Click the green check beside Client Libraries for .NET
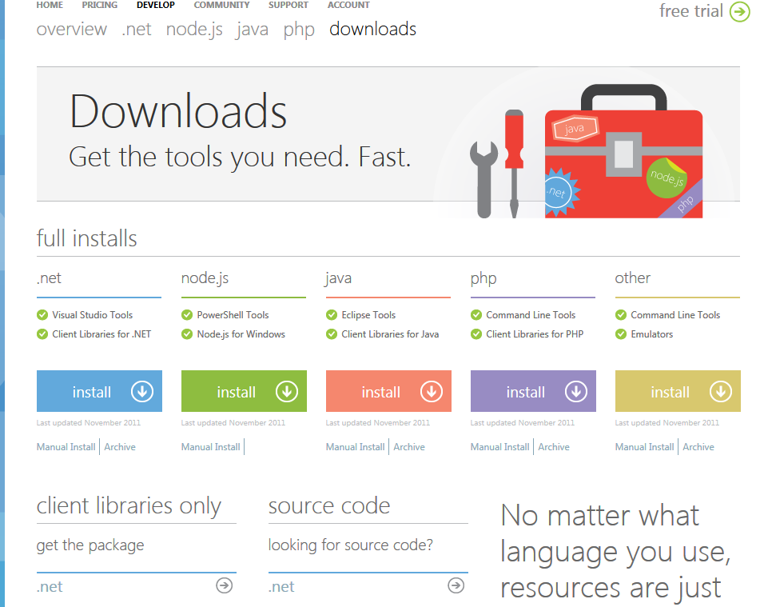Screen dimensions: 772x607 coord(42,334)
